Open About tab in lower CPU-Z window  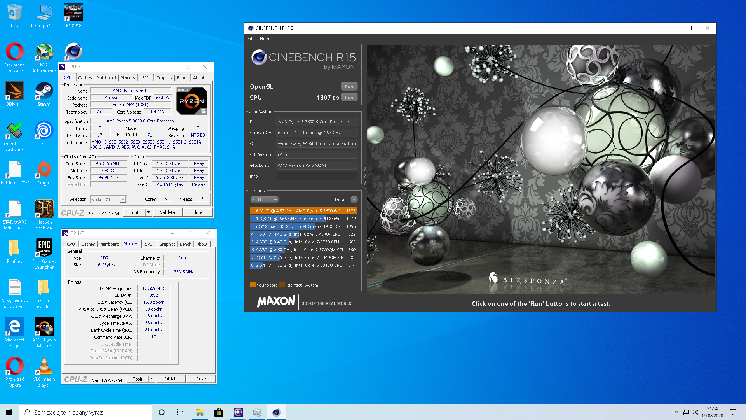202,244
